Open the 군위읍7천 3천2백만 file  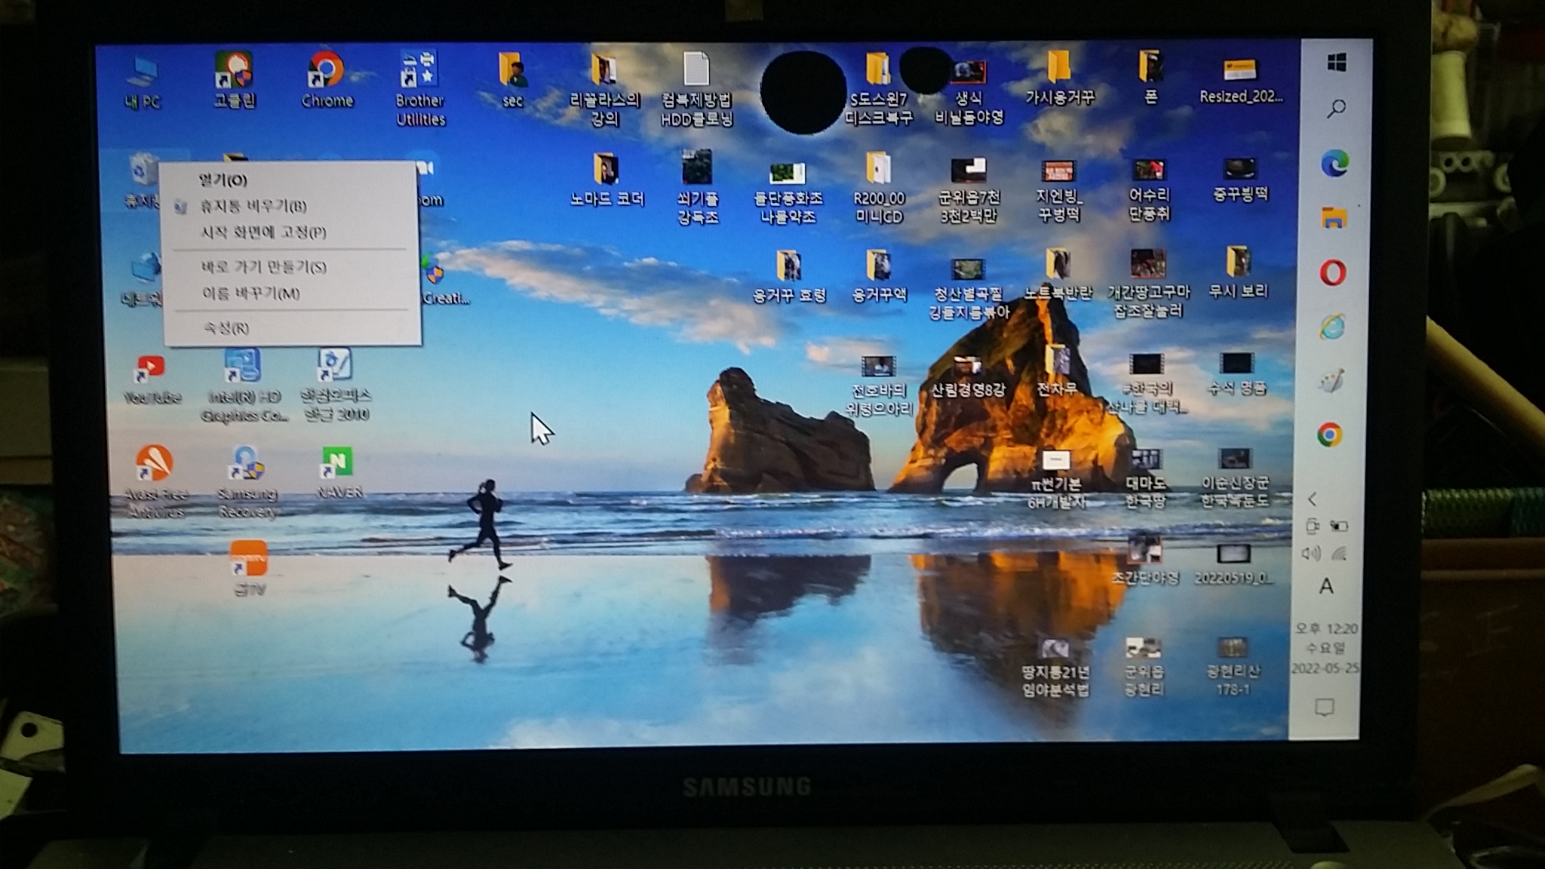pos(969,190)
